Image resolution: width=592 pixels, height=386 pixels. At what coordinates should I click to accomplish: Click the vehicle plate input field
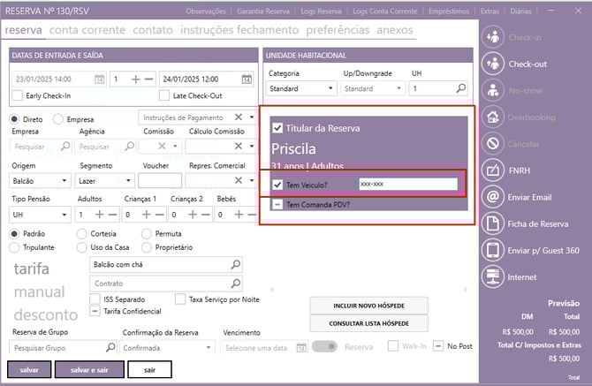pyautogui.click(x=406, y=184)
